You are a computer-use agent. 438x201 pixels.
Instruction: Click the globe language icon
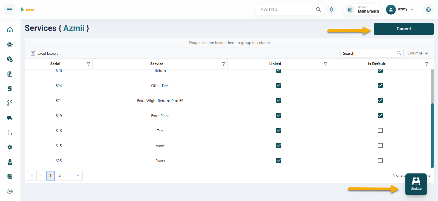pyautogui.click(x=428, y=10)
